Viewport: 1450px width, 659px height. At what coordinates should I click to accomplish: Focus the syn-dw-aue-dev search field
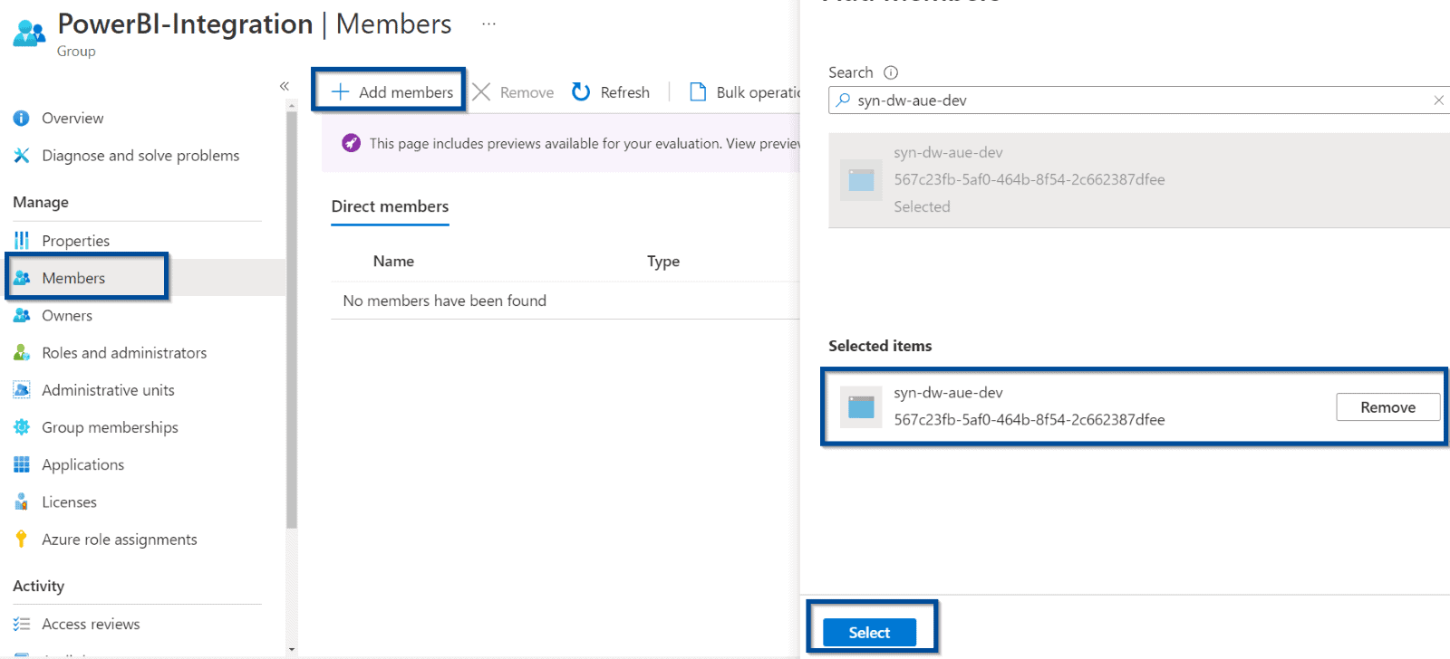pyautogui.click(x=1139, y=100)
